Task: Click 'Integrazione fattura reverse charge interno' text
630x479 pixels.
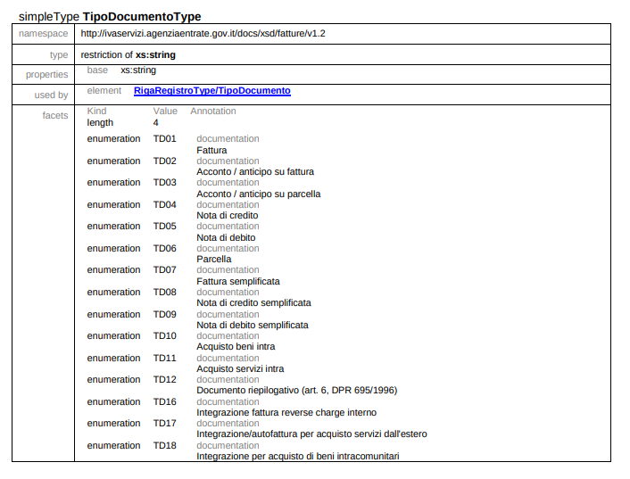Action: [x=286, y=412]
